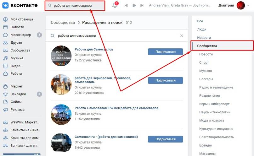
Task: Skip to next track
Action: click(142, 5)
